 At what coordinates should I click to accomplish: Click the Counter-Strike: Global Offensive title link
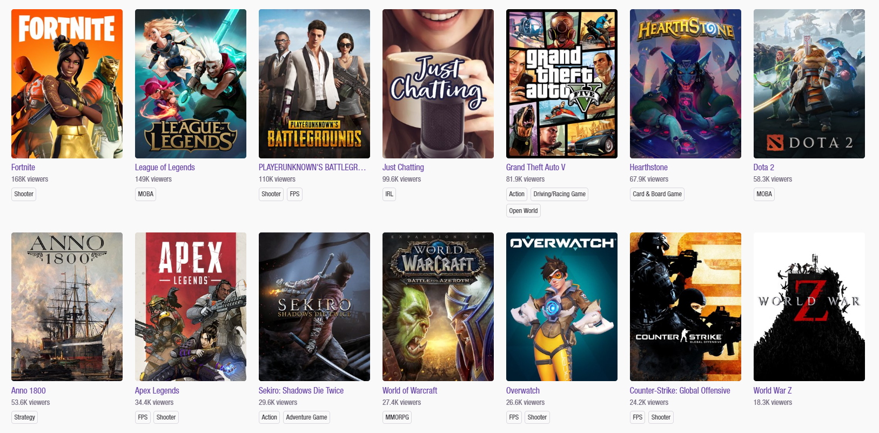(x=679, y=391)
